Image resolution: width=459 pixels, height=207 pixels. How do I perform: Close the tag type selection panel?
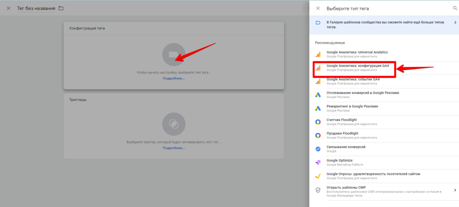[x=318, y=9]
